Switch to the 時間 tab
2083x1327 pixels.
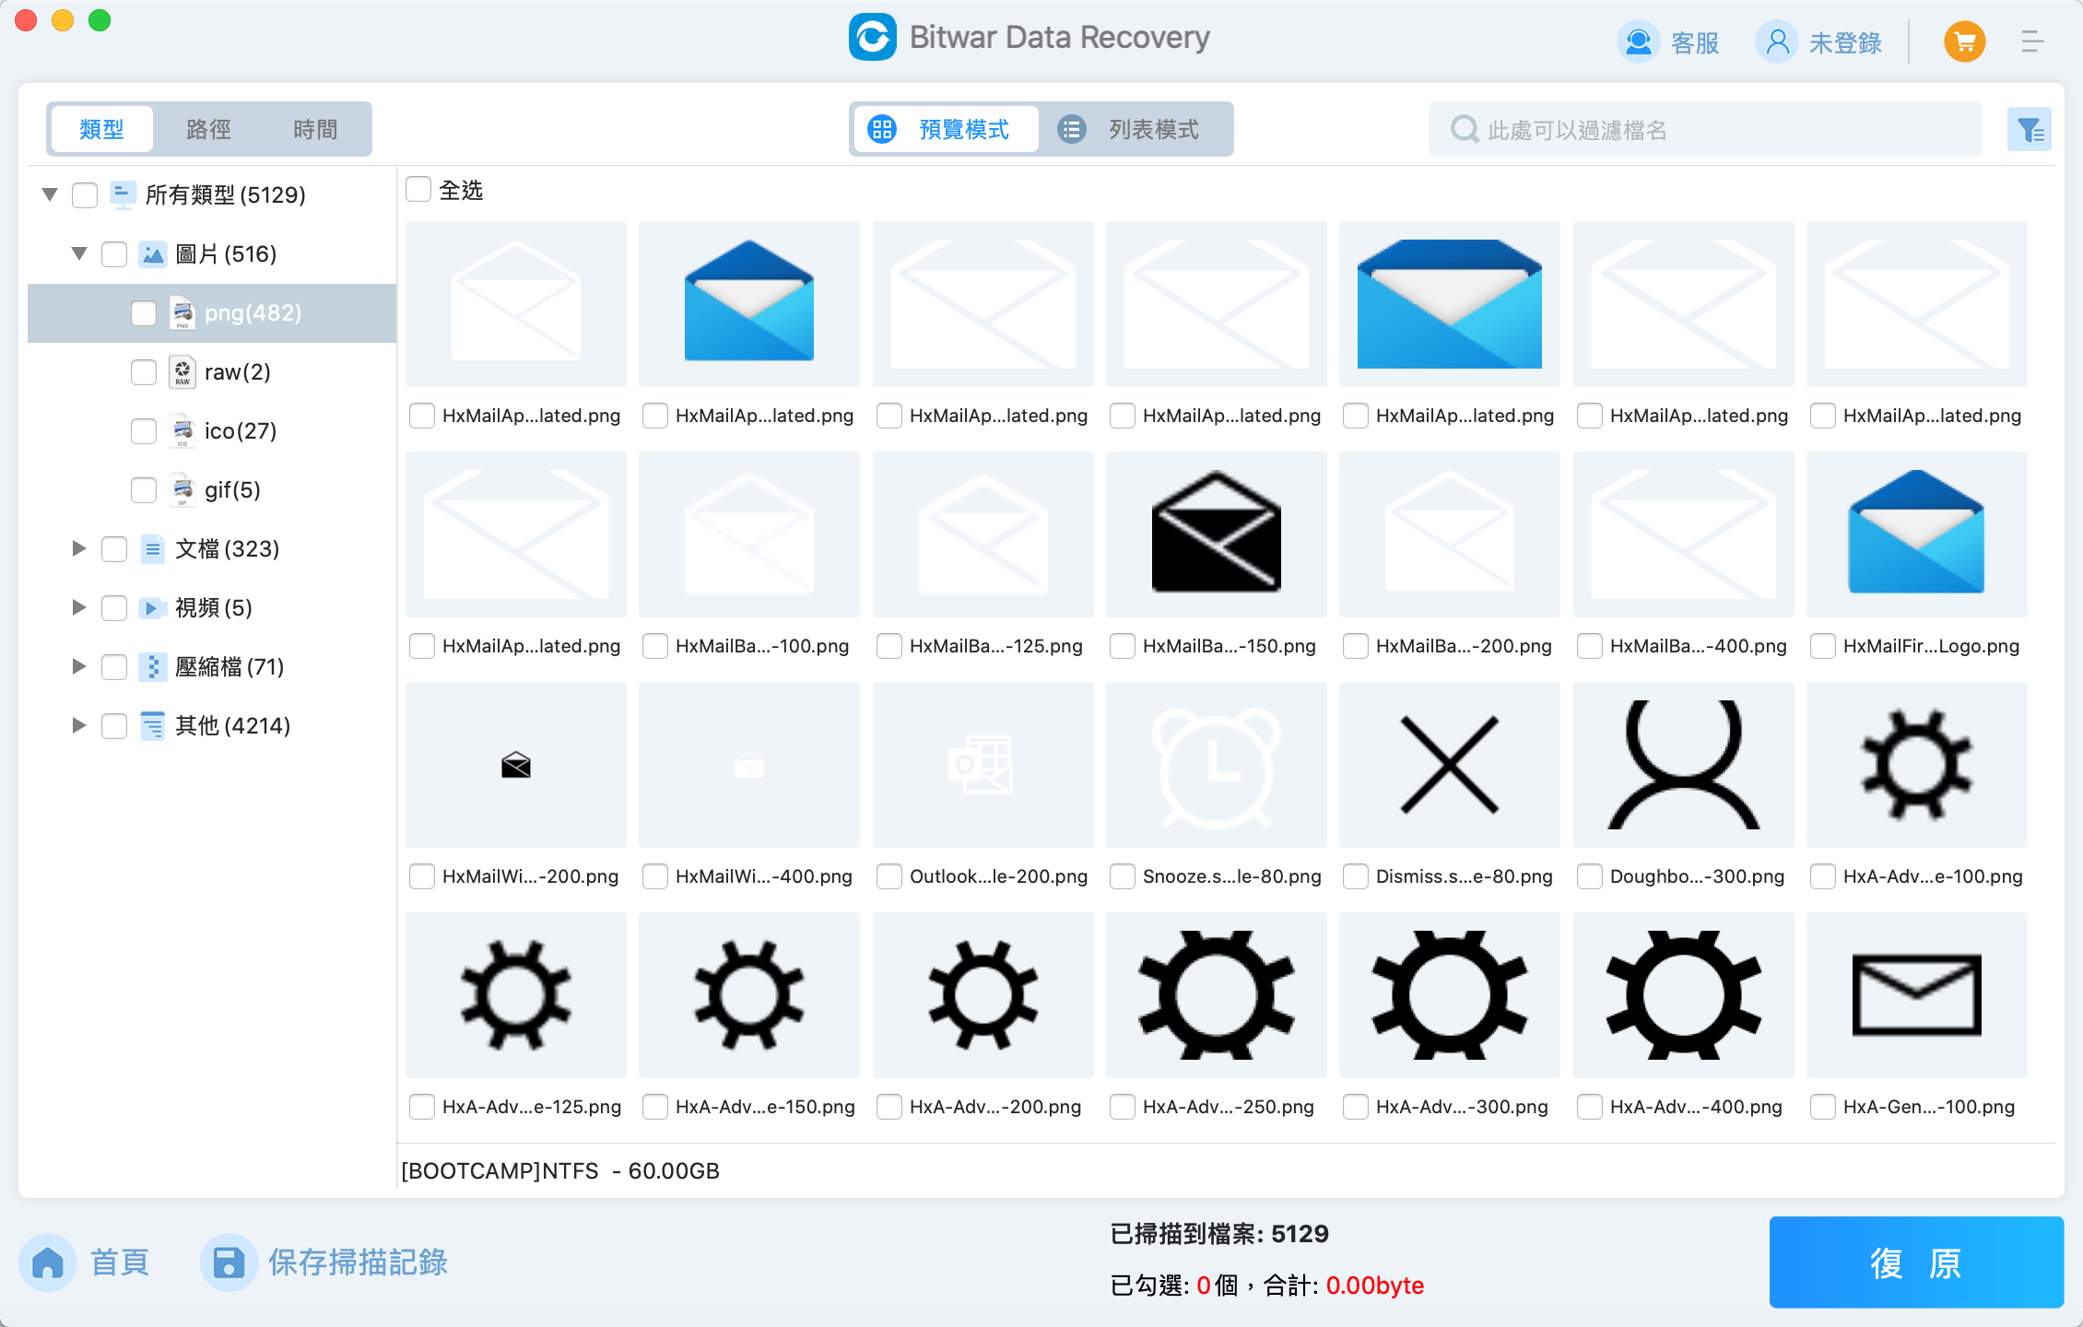[315, 129]
